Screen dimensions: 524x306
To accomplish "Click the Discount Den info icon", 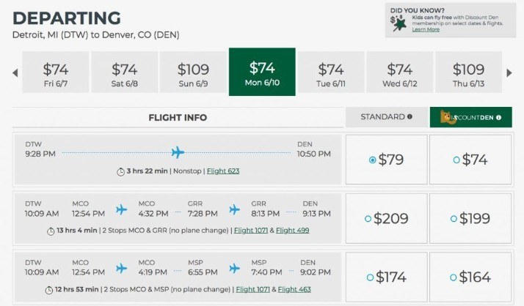I will coord(503,117).
